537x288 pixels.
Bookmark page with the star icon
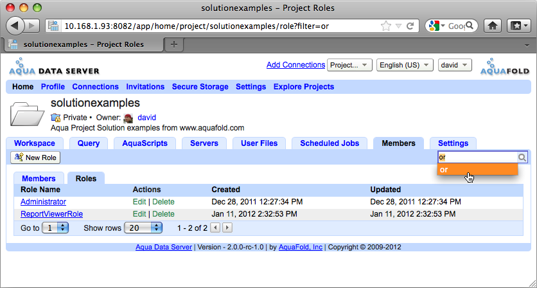pyautogui.click(x=385, y=26)
